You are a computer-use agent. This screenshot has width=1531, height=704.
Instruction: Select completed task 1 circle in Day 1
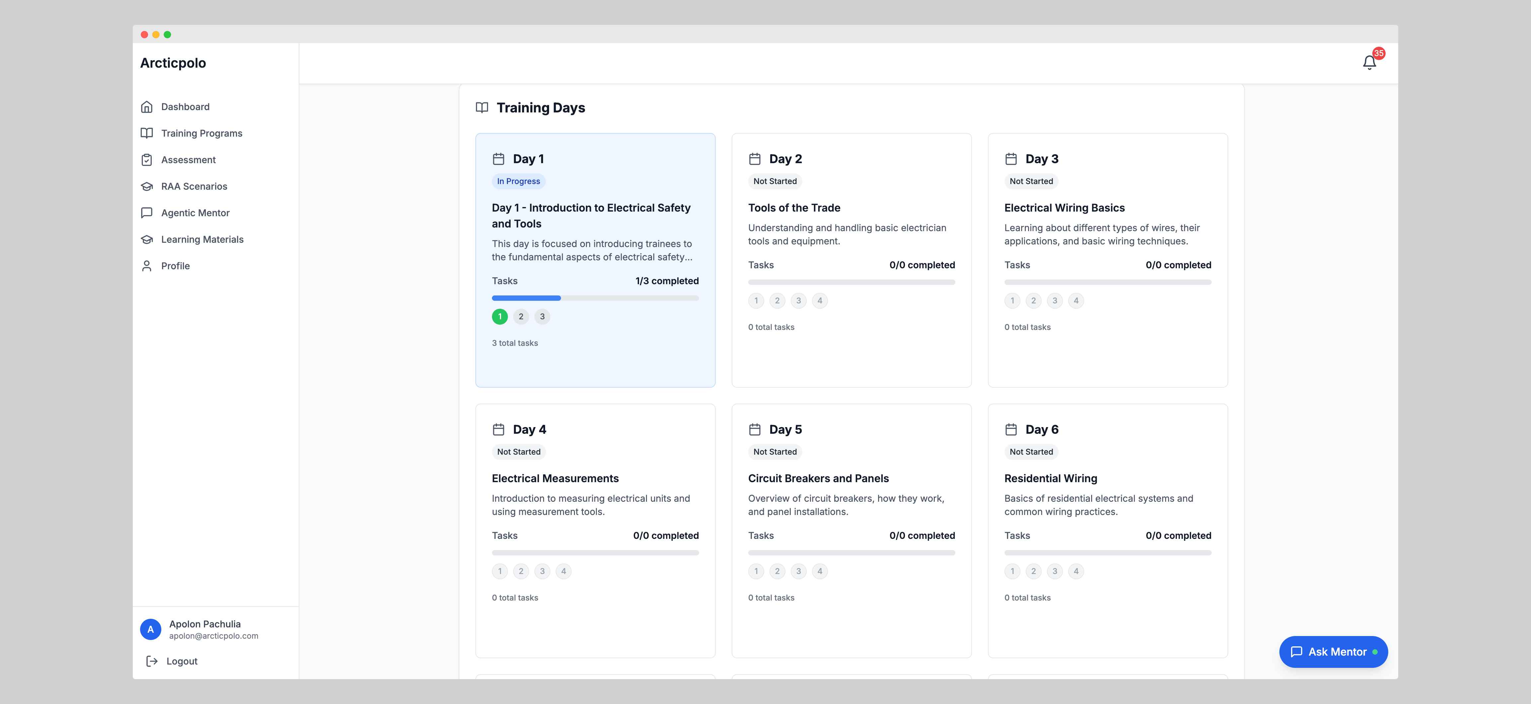pyautogui.click(x=500, y=316)
